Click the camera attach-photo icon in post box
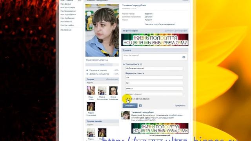Viewport: 251px width, 141px height. (184, 57)
